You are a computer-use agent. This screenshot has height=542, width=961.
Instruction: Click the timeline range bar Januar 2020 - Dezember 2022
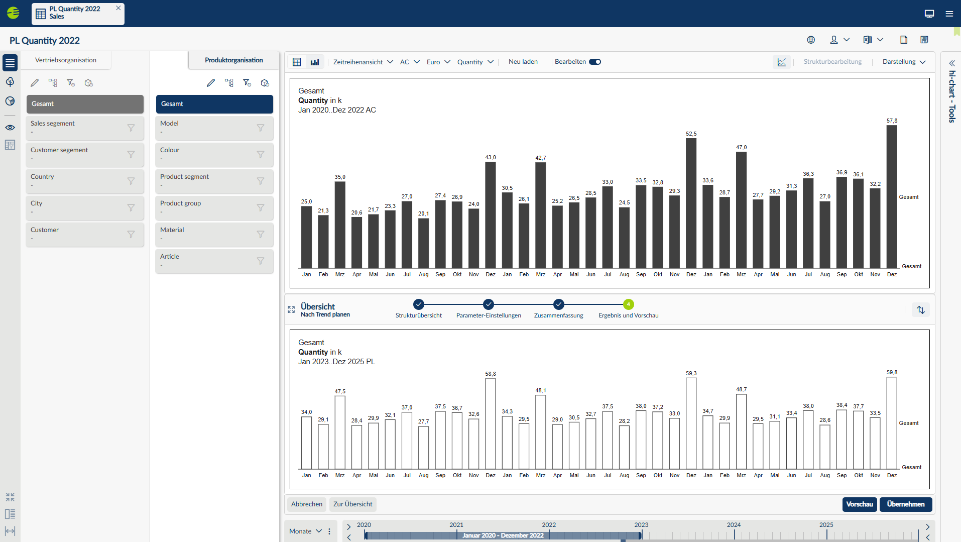(x=503, y=535)
